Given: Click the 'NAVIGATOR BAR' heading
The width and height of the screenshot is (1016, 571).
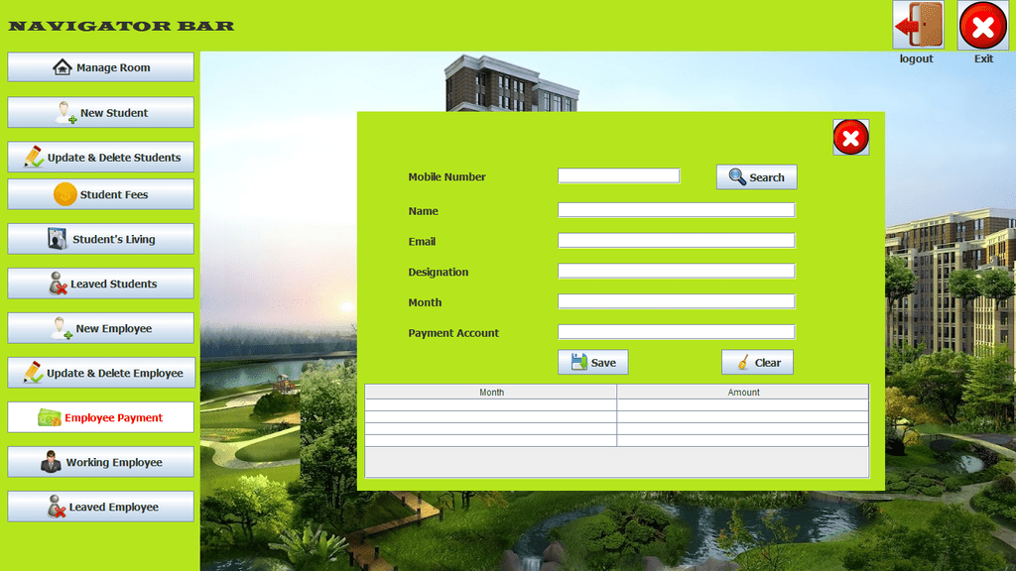Looking at the screenshot, I should click(x=121, y=26).
